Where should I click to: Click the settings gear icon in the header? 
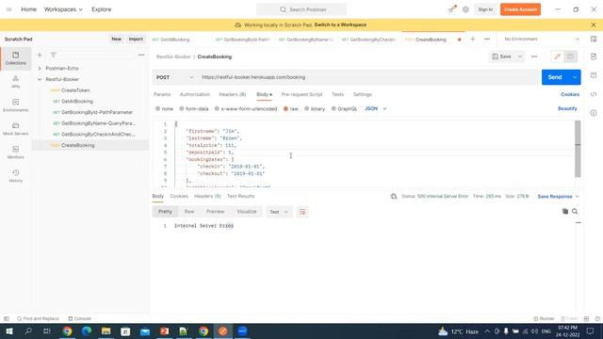[465, 9]
